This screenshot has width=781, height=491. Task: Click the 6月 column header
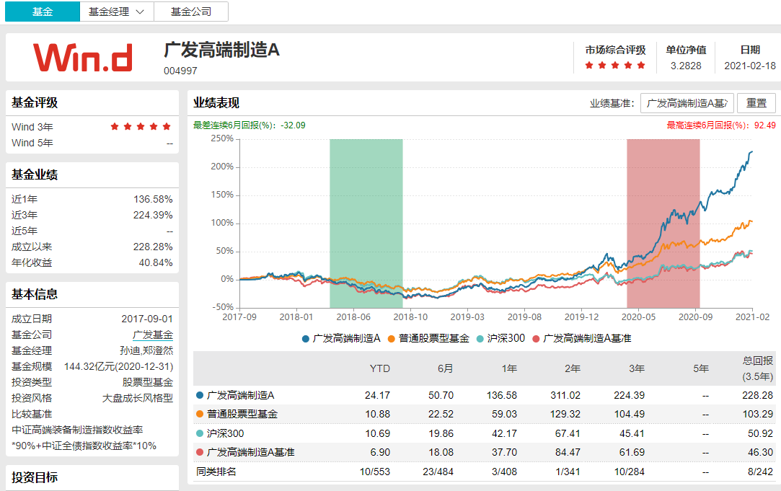point(445,368)
